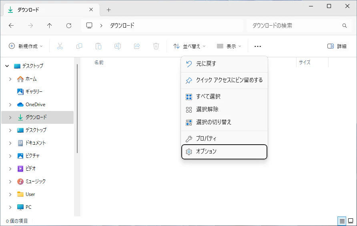Open オプション from the menu
Screen dimensions: 357x226
pyautogui.click(x=224, y=151)
